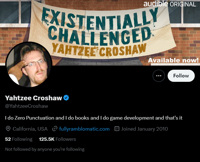Open the Existentially Challenged header banner image
Screen dimensions: 200x162
coord(100,33)
